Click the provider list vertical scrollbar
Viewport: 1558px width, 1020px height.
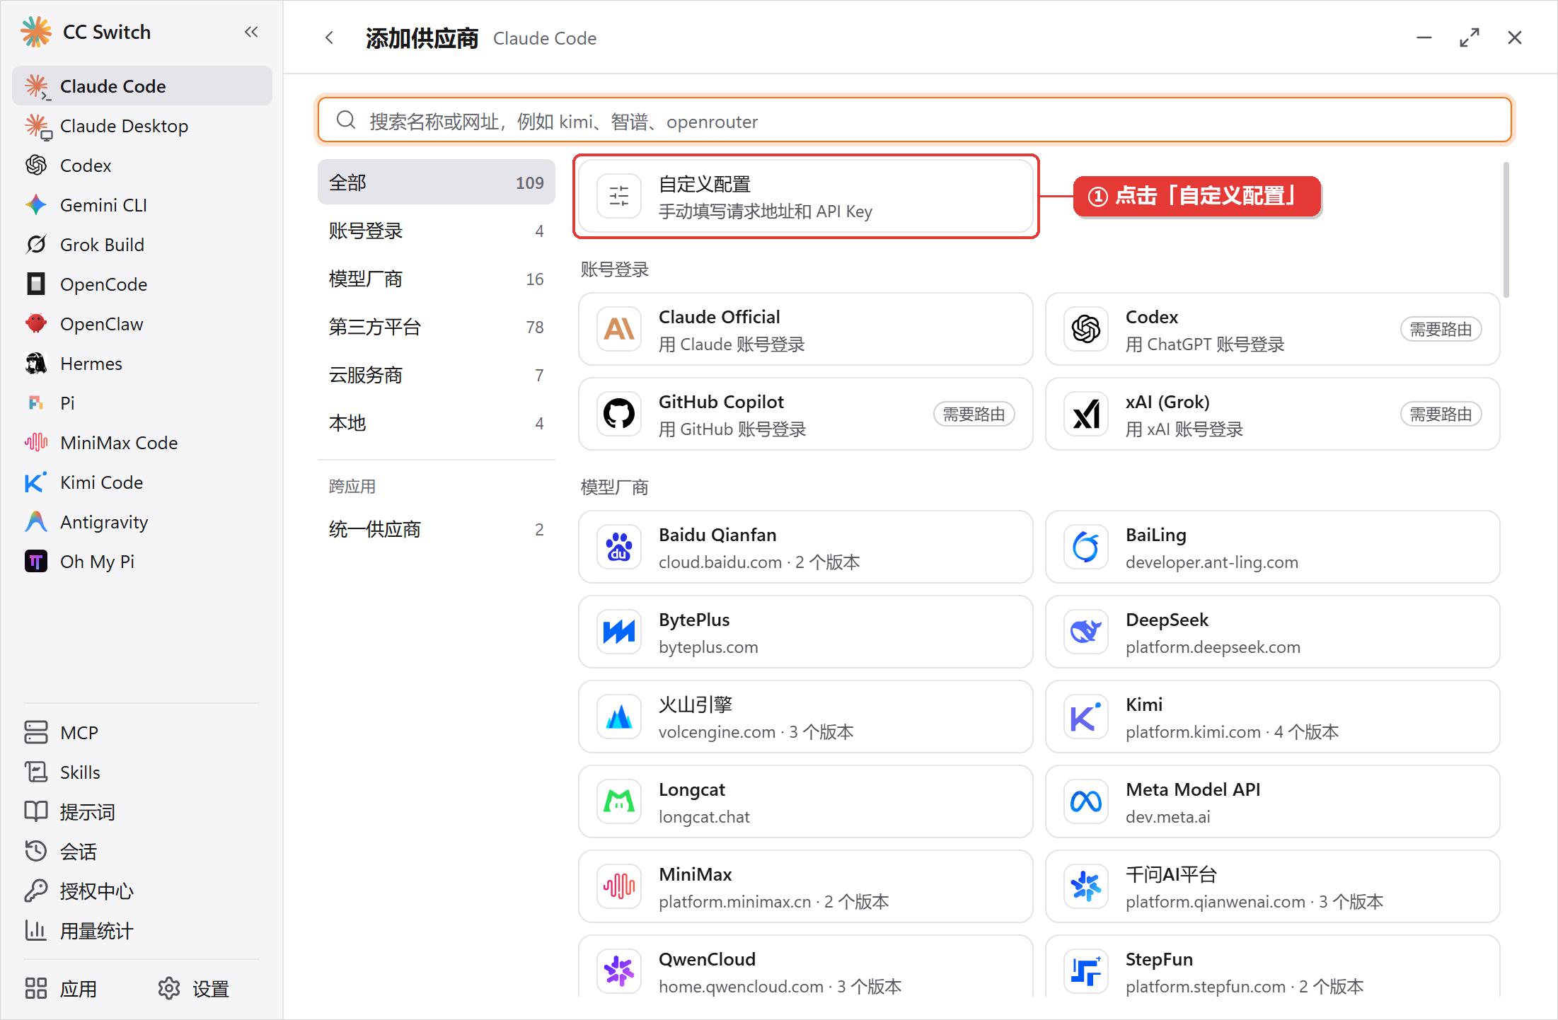(1506, 230)
